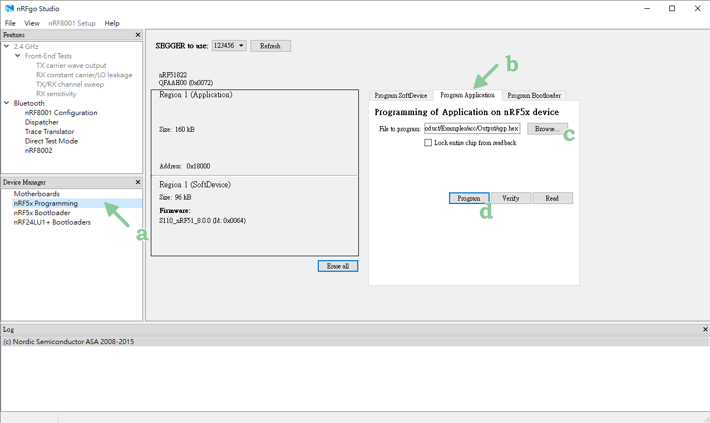Collapse the Bluetooth tree node
This screenshot has width=710, height=423.
(7, 103)
